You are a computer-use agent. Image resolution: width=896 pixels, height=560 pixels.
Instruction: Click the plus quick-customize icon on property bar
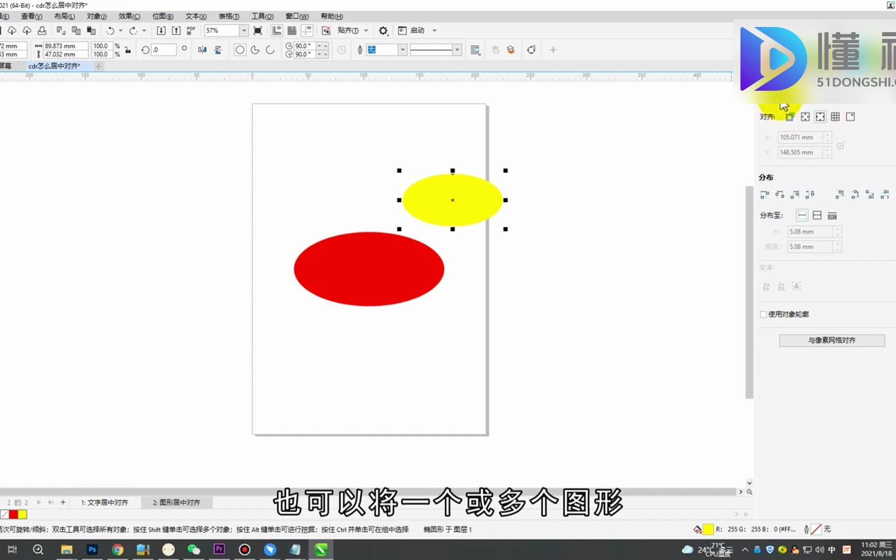553,50
